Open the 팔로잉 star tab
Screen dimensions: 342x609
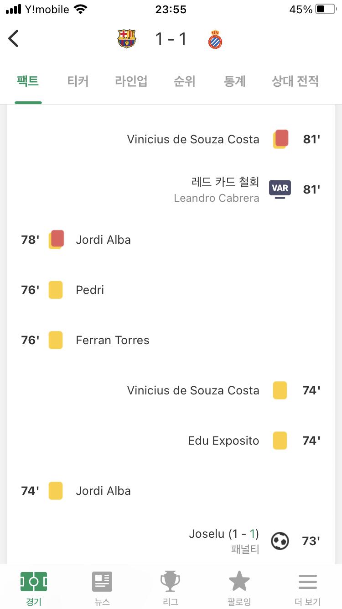(239, 588)
